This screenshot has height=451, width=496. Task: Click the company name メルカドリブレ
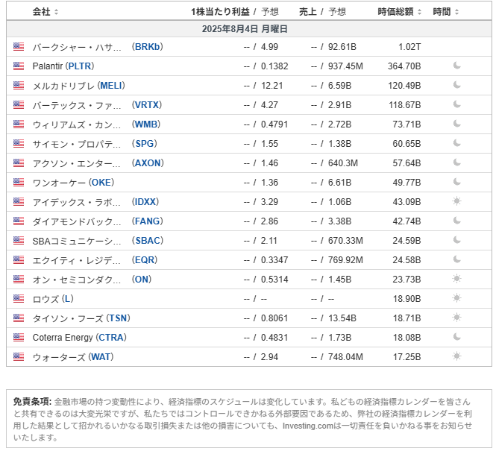pyautogui.click(x=63, y=86)
